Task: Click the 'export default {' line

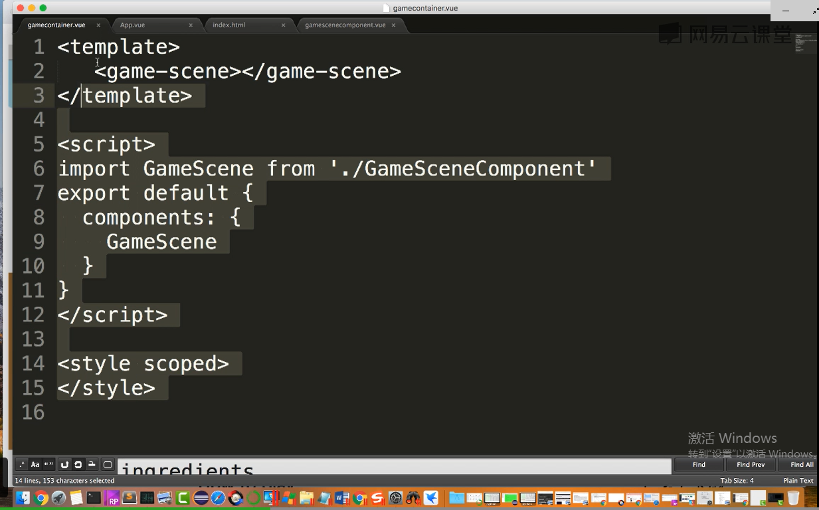Action: [155, 193]
